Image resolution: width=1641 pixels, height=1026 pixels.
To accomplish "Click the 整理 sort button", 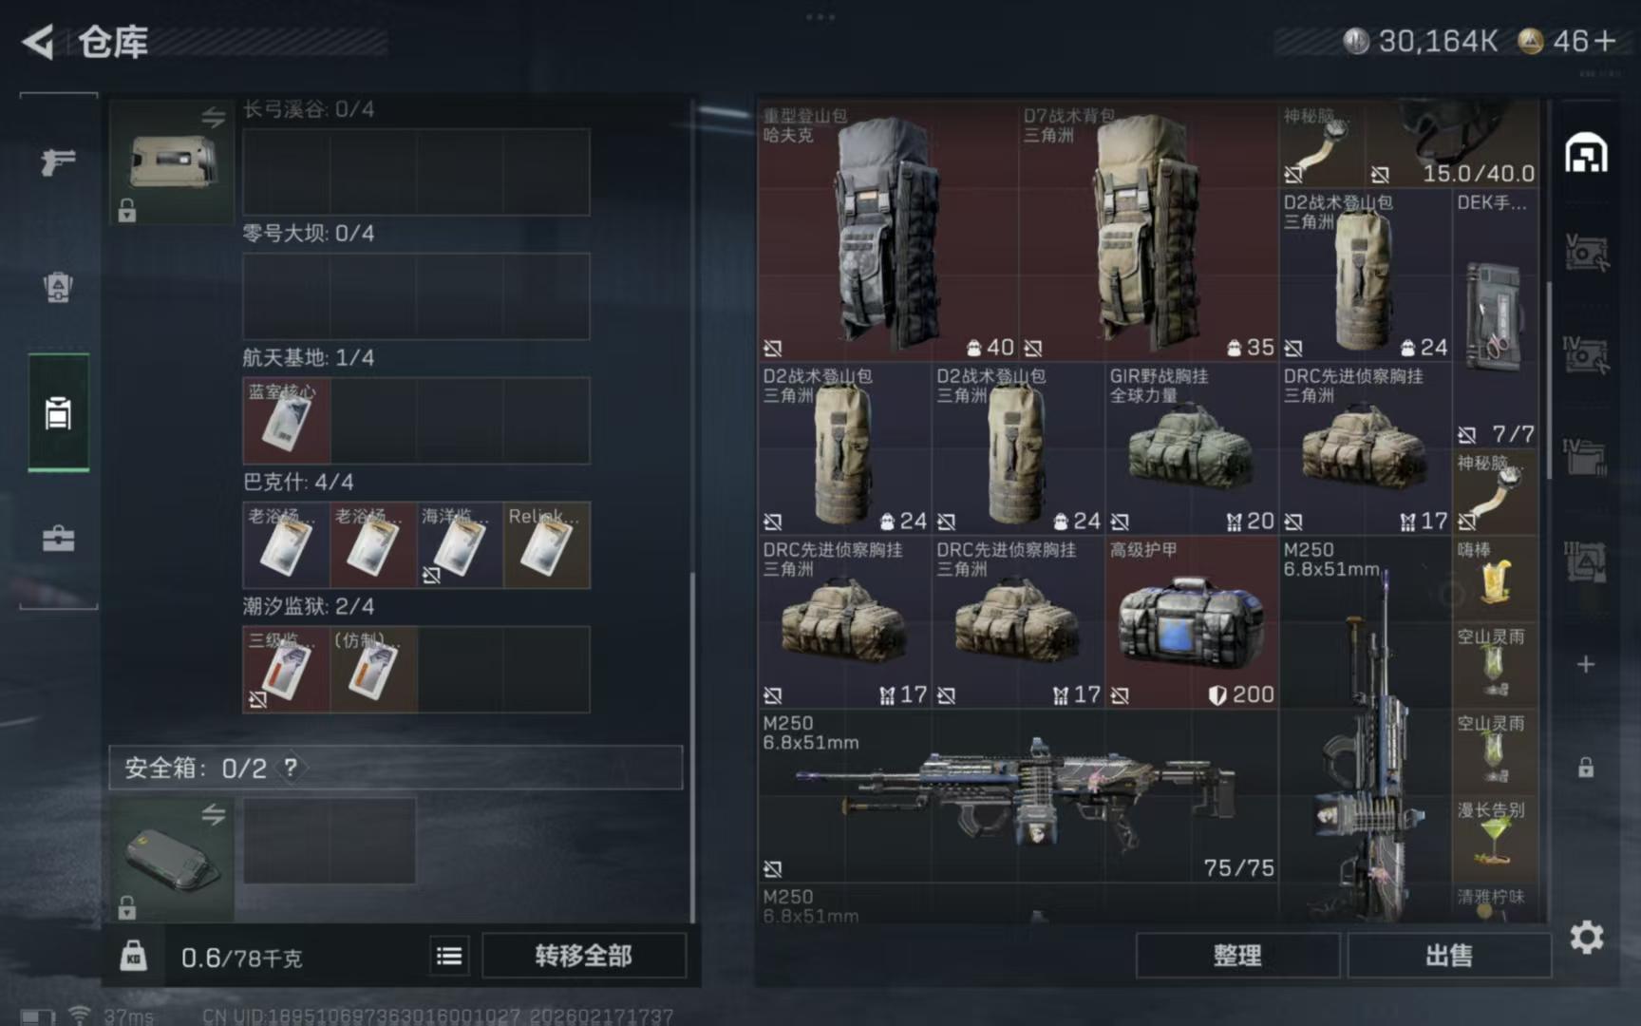I will click(1237, 956).
